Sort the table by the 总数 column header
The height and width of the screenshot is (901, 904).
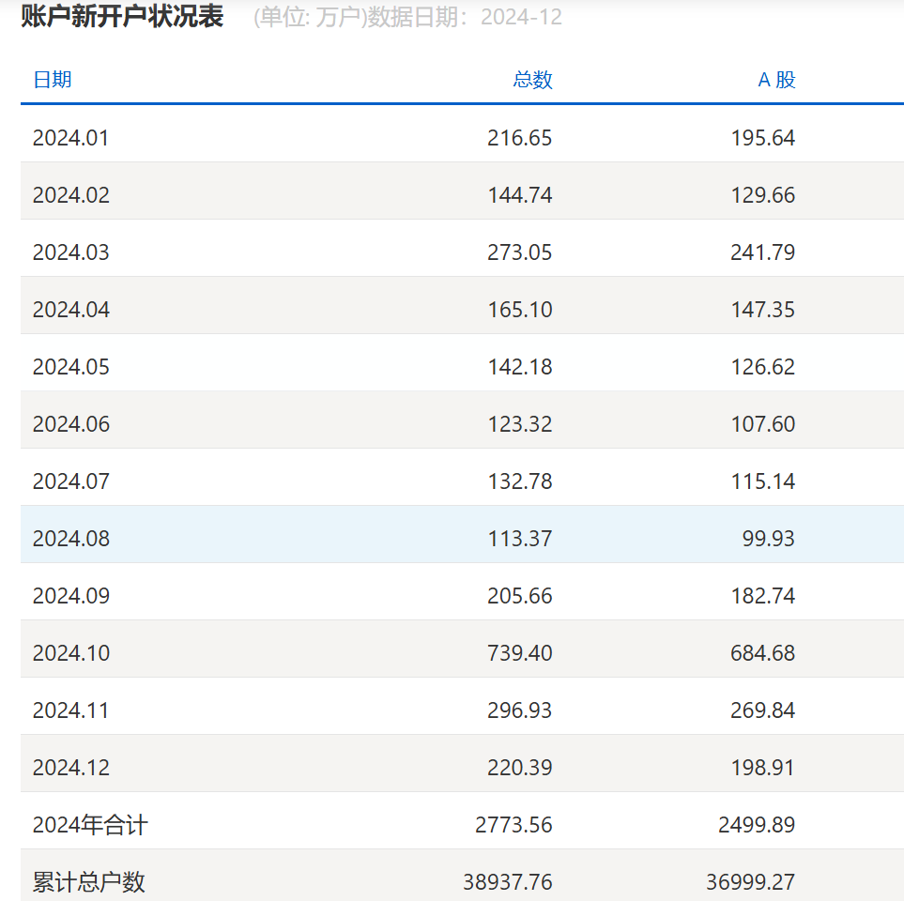click(531, 80)
